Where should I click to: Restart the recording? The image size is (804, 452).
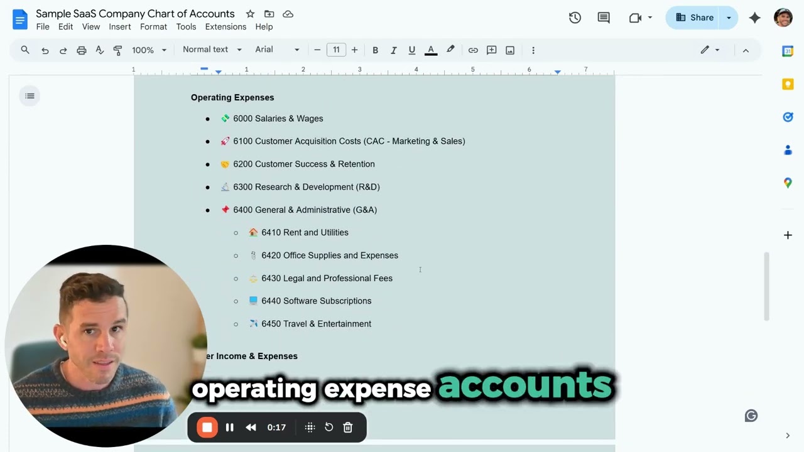pos(329,428)
